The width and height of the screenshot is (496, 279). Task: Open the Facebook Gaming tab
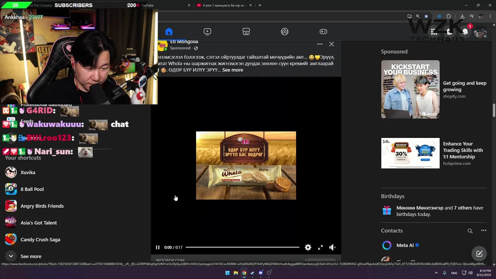coord(323,32)
